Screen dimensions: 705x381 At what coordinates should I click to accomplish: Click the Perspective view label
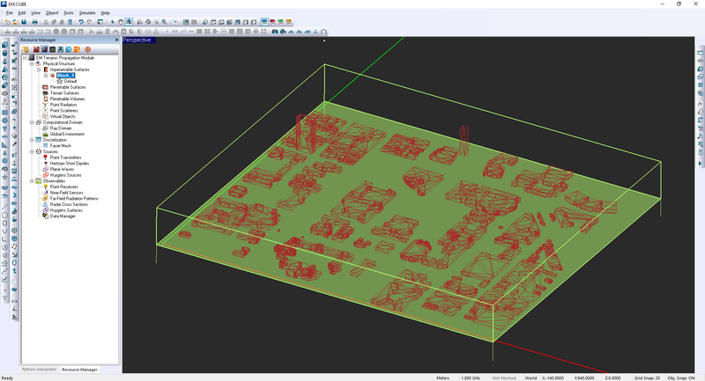coord(138,40)
